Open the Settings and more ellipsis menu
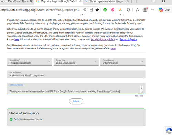Screen dimensions: 172x135 (x=153, y=10)
